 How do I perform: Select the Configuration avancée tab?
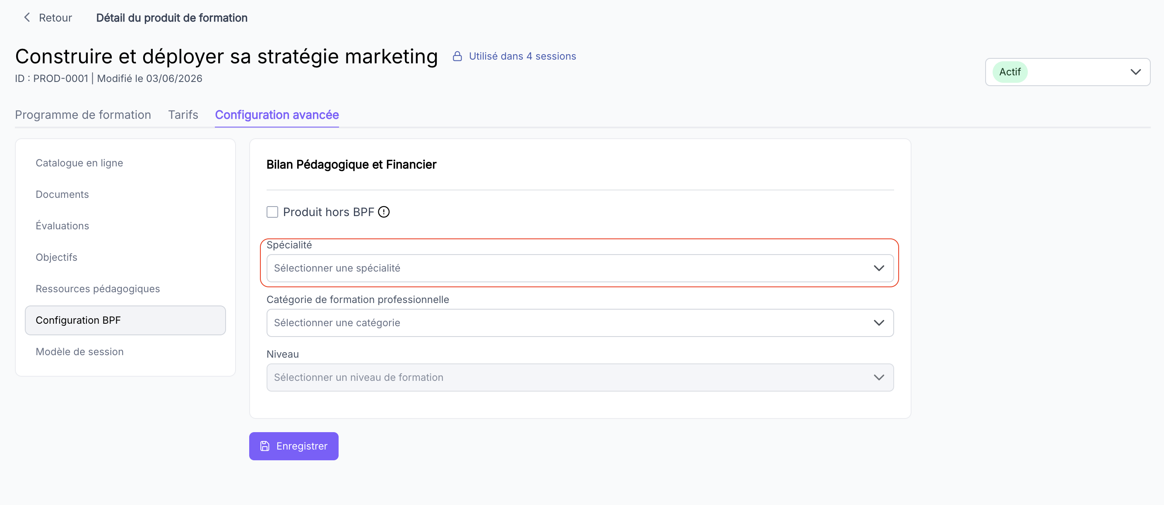(x=277, y=115)
